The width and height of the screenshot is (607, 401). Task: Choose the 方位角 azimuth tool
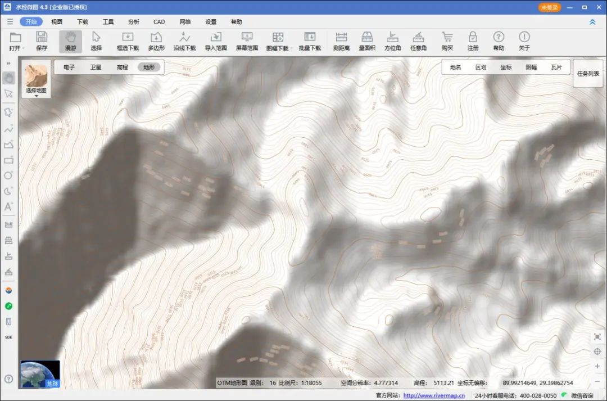point(392,42)
